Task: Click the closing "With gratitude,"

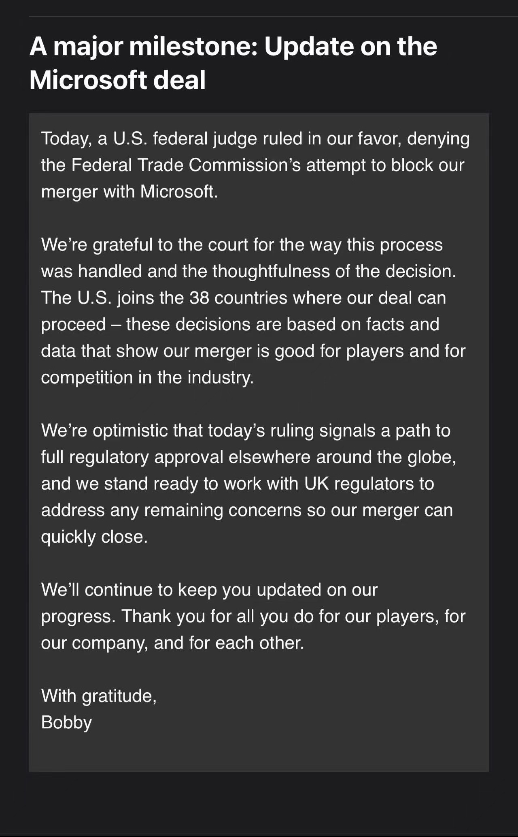Action: [x=99, y=696]
